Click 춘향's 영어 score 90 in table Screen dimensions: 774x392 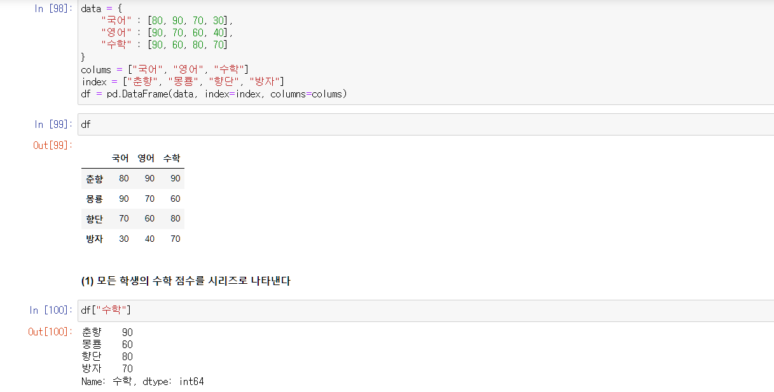tap(149, 179)
